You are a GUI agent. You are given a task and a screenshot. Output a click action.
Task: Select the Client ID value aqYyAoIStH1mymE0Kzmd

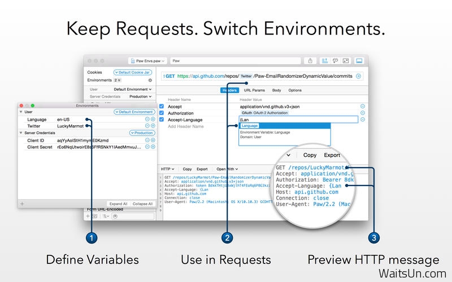[x=82, y=140]
